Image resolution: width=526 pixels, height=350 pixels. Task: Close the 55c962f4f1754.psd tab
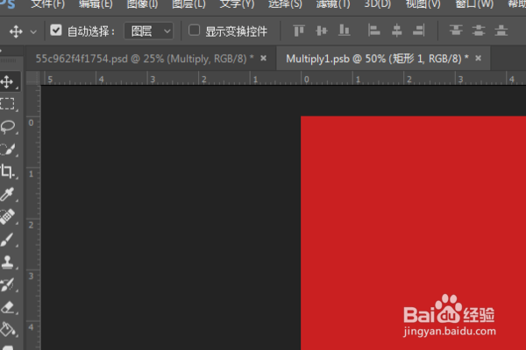click(264, 59)
